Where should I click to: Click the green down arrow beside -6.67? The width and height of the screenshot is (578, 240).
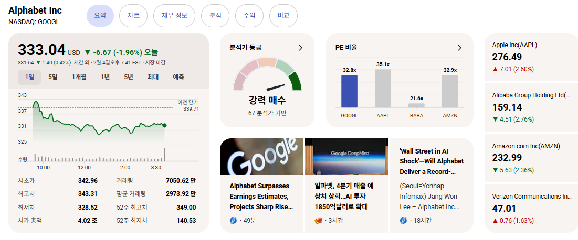coord(87,52)
